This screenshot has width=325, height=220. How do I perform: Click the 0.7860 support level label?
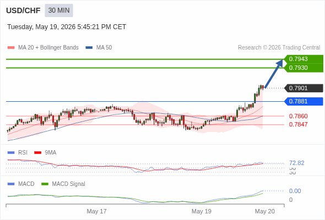point(298,116)
